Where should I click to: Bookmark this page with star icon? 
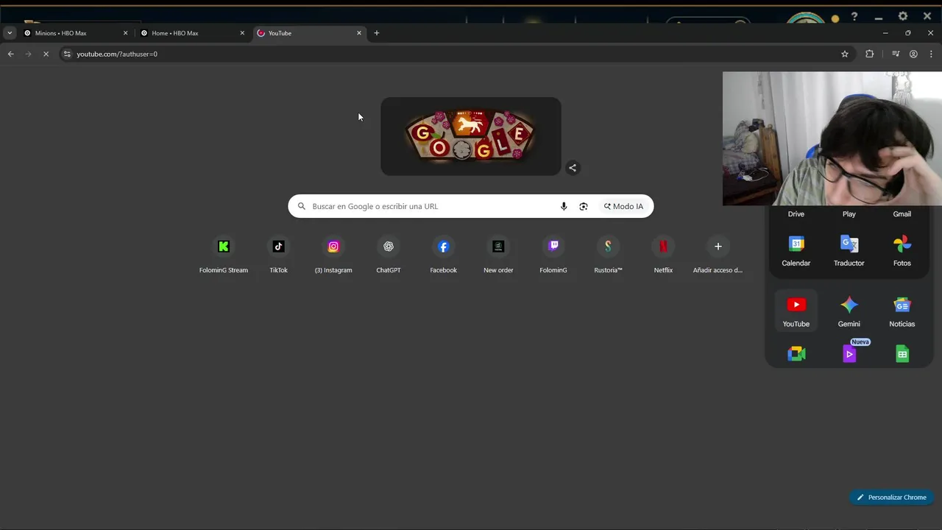click(845, 54)
